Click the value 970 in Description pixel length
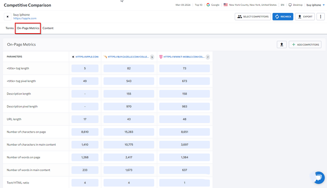327x188 pixels. tap(129, 106)
